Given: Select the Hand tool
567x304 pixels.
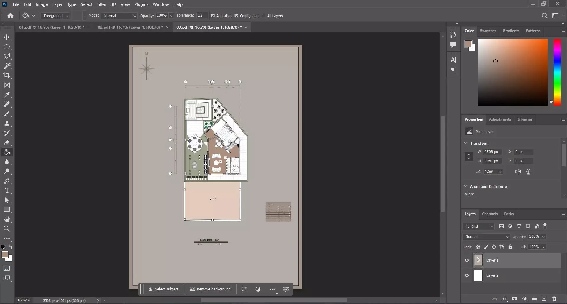Looking at the screenshot, I should point(7,219).
